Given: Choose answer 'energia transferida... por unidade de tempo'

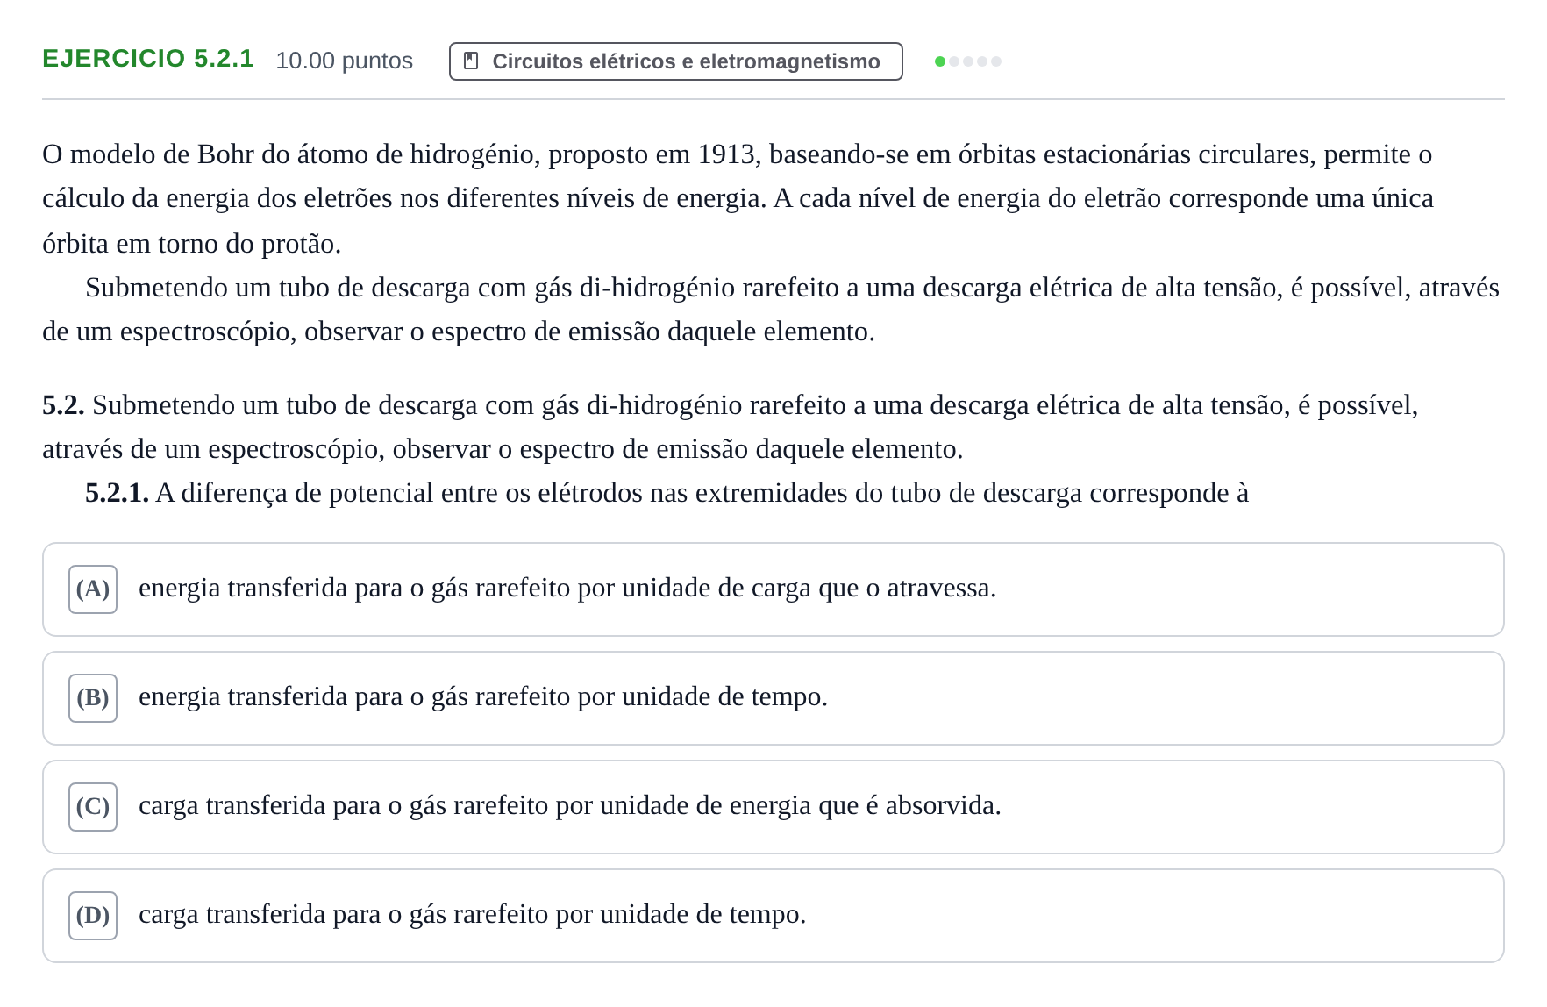Looking at the screenshot, I should click(x=483, y=696).
